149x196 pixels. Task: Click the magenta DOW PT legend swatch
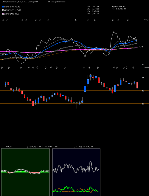point(3,14)
